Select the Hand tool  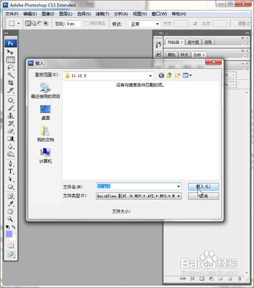[10, 211]
